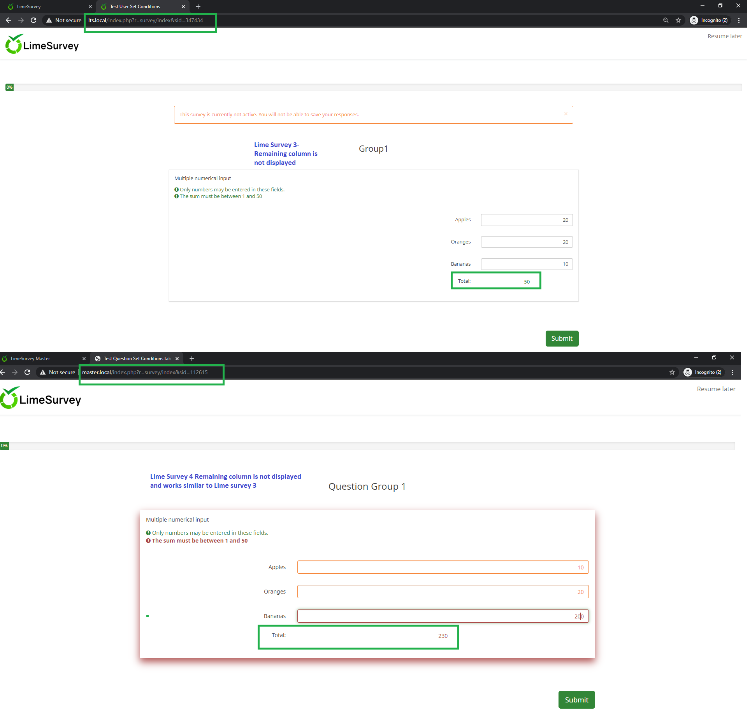Click Submit button in bottom survey
The image size is (750, 711).
pos(576,700)
